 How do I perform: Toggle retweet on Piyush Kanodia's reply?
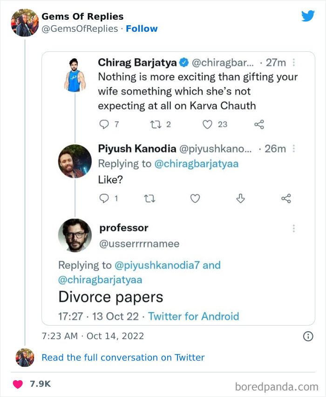149,199
